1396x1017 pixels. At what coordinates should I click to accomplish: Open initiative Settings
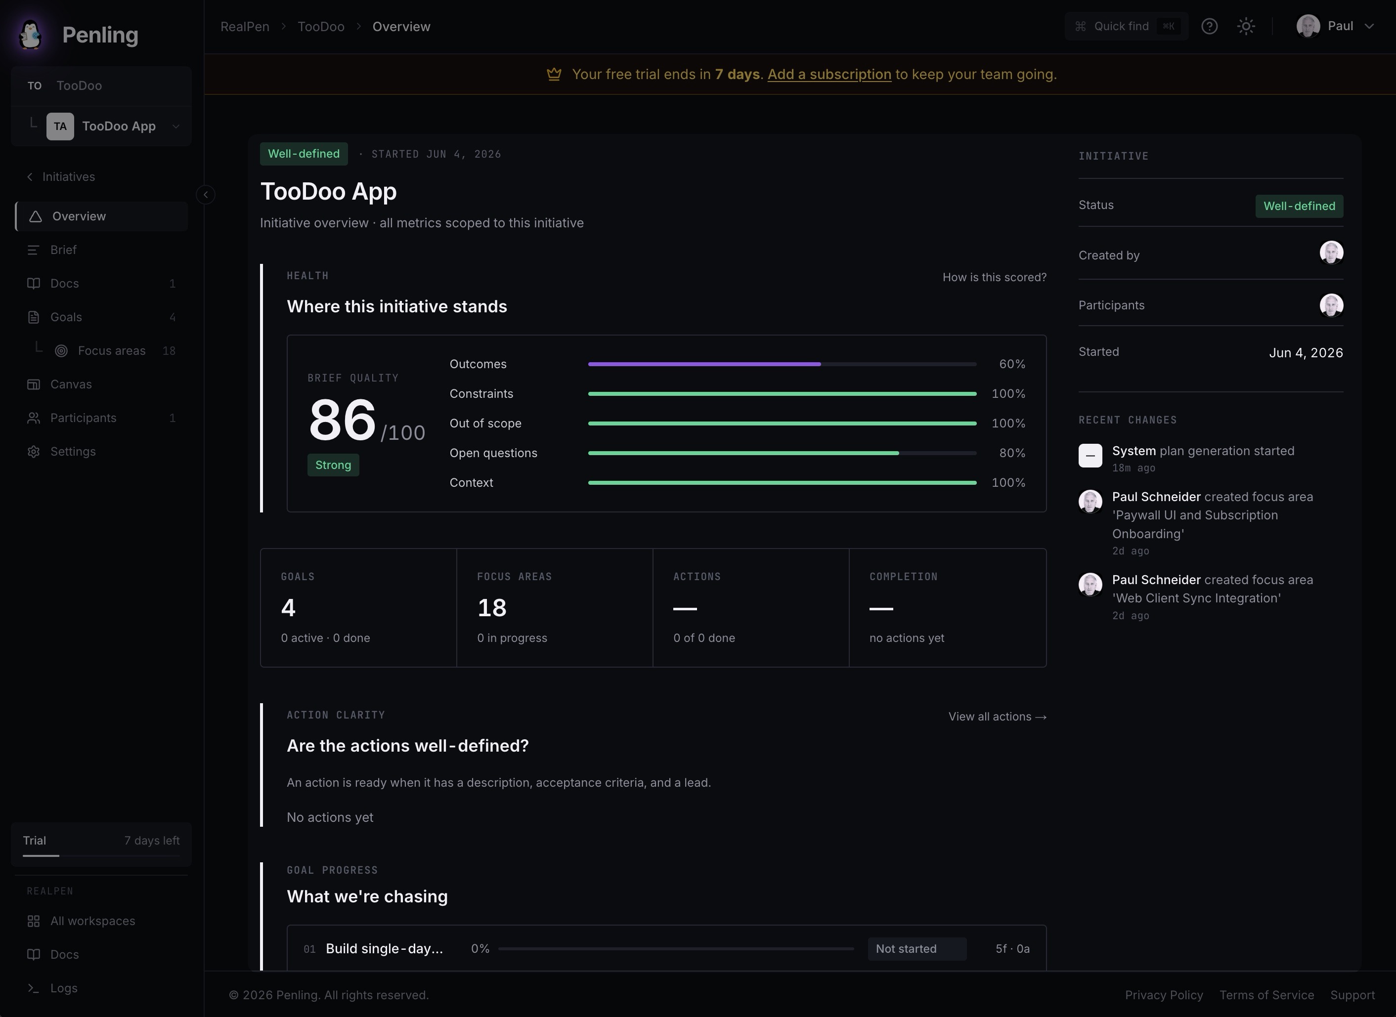102,451
